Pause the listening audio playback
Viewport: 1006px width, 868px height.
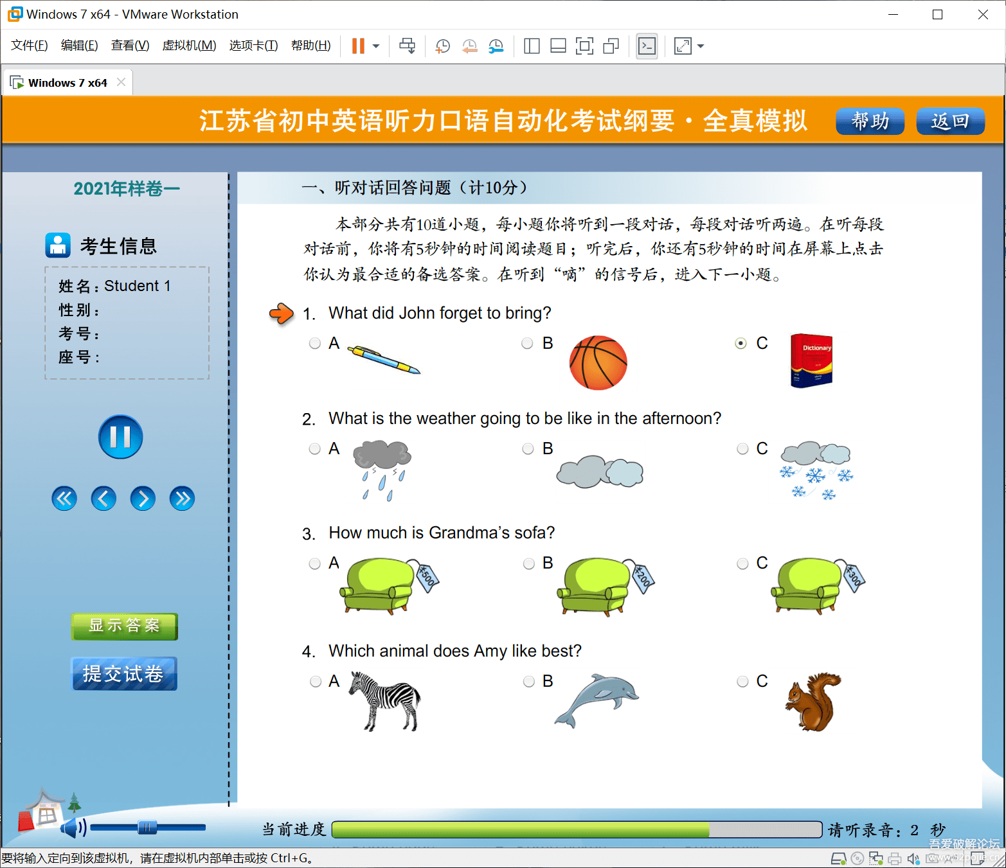tap(120, 437)
